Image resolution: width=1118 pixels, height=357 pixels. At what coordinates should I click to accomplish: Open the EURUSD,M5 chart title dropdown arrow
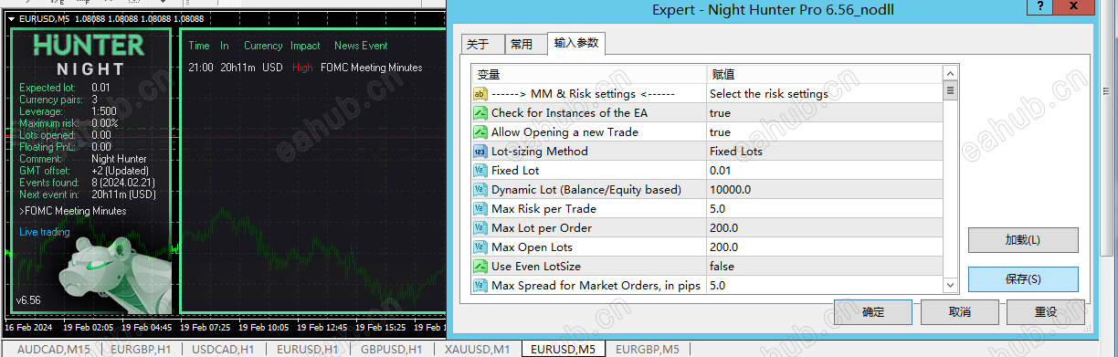point(11,18)
